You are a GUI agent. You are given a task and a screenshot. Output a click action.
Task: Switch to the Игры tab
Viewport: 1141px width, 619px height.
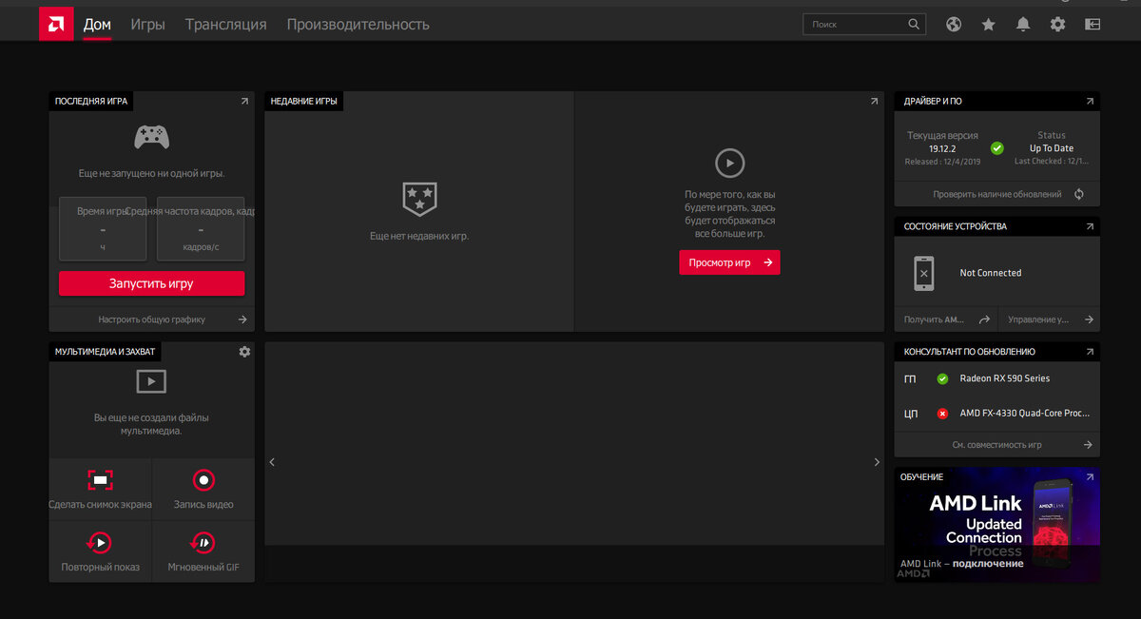147,25
